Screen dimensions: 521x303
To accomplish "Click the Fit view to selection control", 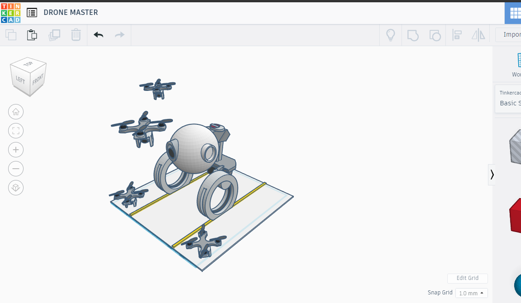I will click(16, 131).
